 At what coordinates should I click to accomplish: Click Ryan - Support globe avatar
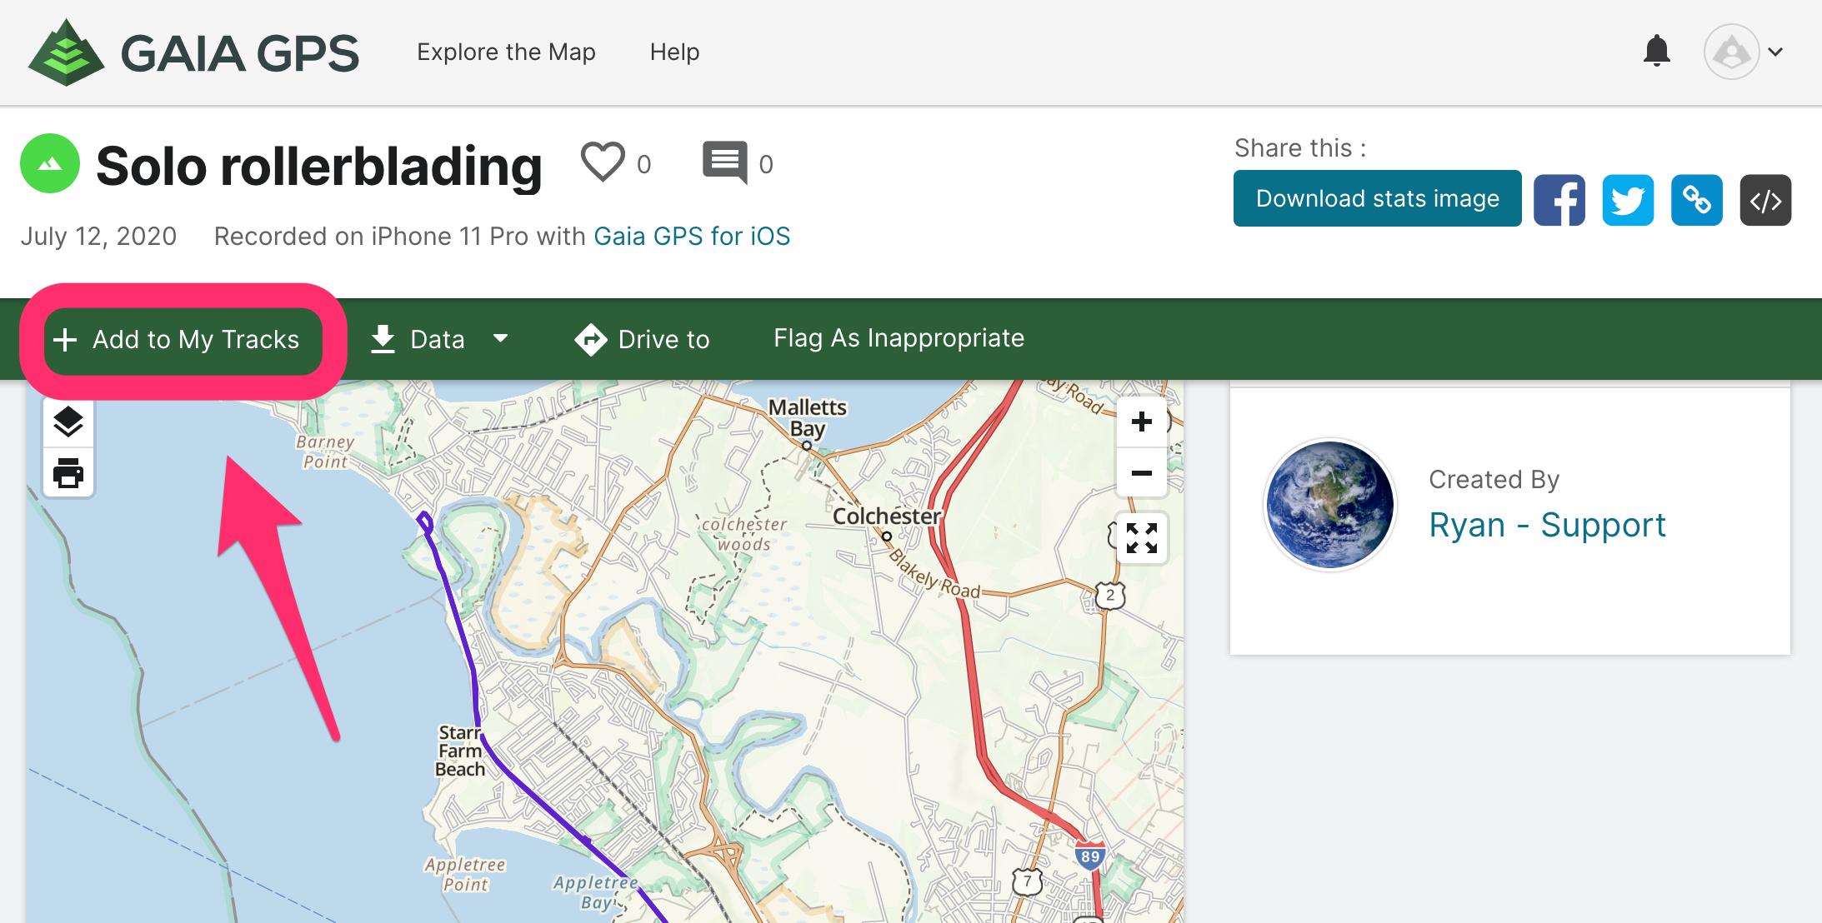click(1329, 505)
